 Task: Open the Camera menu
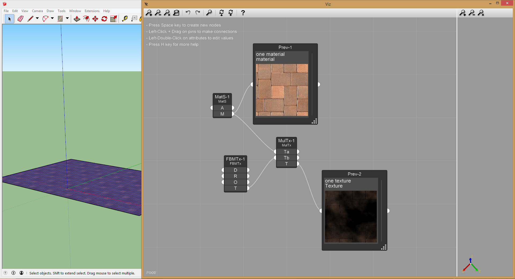click(x=37, y=11)
